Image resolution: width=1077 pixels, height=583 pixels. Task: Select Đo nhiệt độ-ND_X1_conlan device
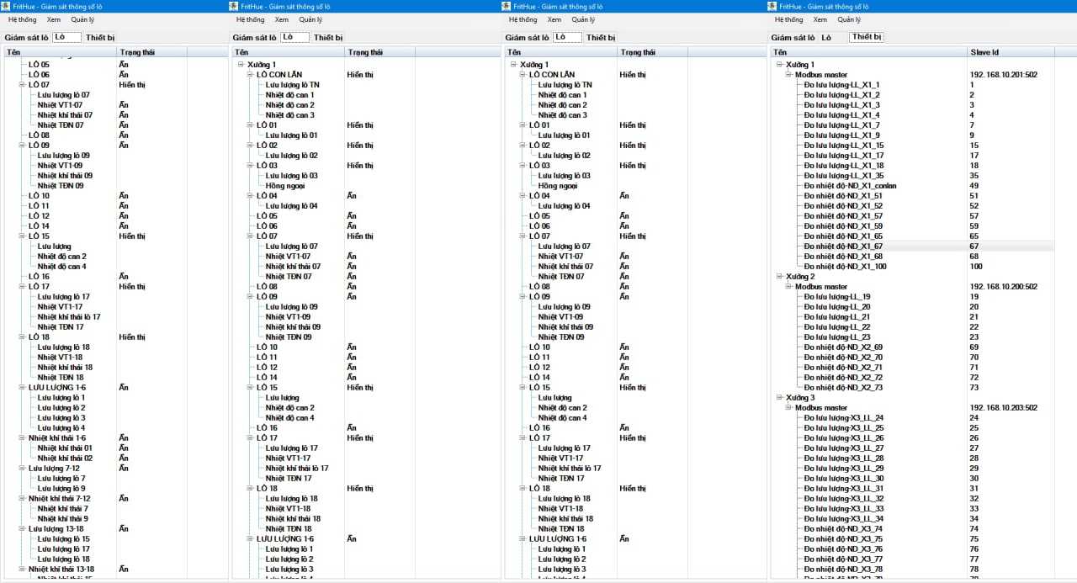[850, 186]
